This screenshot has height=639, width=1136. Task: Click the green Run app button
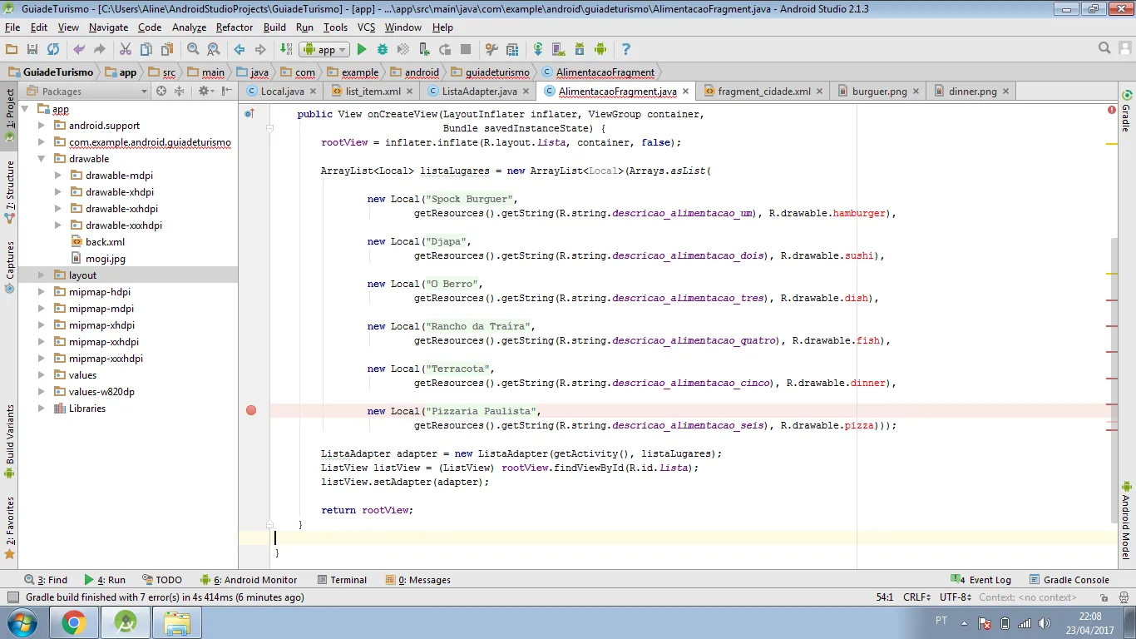(x=362, y=50)
